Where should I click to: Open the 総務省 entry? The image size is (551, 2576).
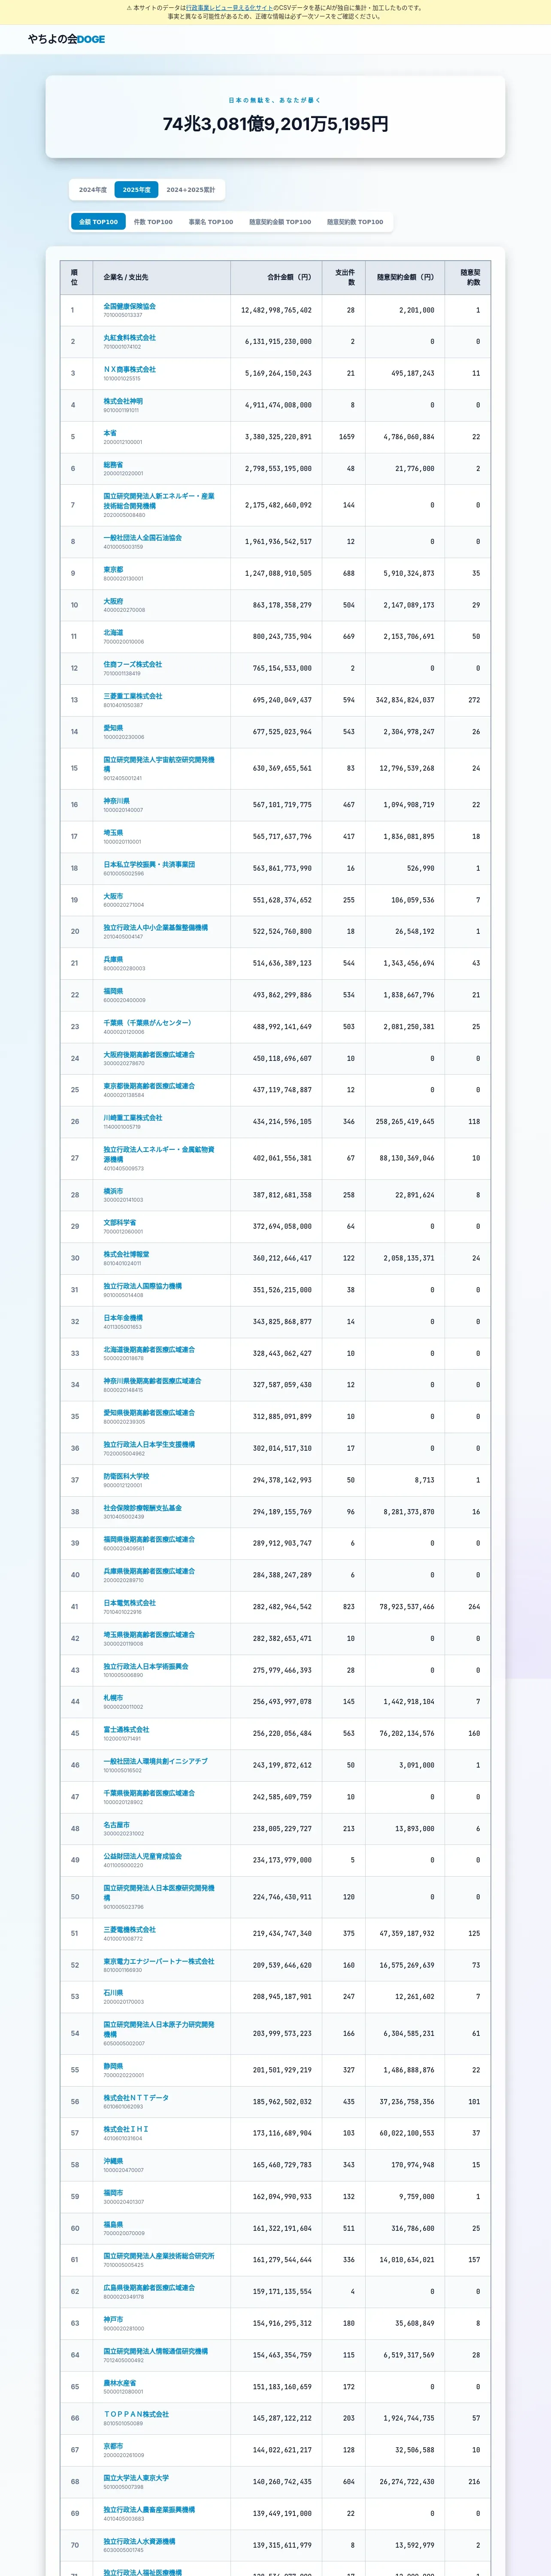[x=113, y=464]
